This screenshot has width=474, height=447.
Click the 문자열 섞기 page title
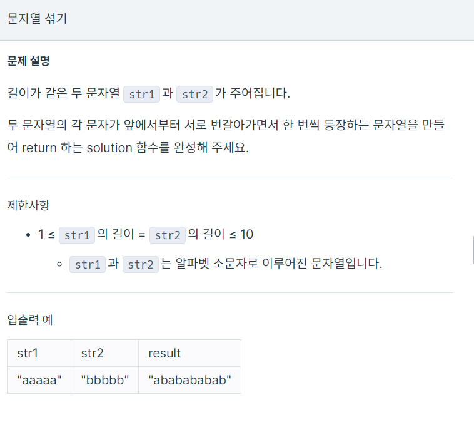click(x=37, y=18)
